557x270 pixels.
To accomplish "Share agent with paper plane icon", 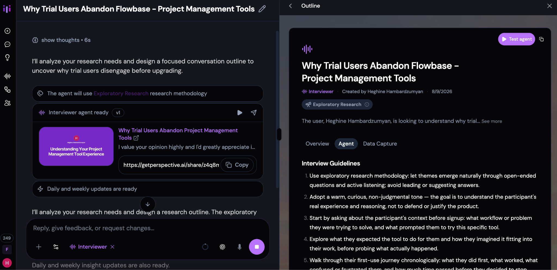I will click(x=254, y=113).
